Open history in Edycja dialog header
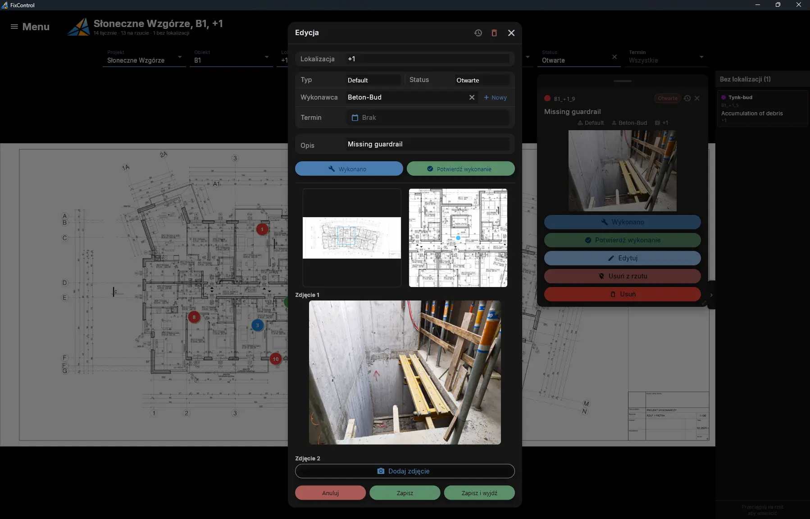810x519 pixels. click(478, 33)
